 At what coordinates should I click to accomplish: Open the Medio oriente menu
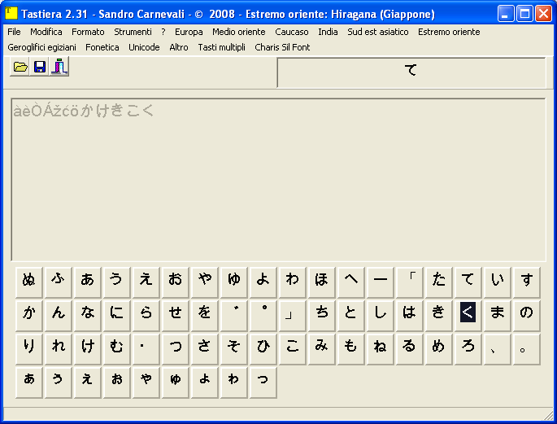point(239,32)
